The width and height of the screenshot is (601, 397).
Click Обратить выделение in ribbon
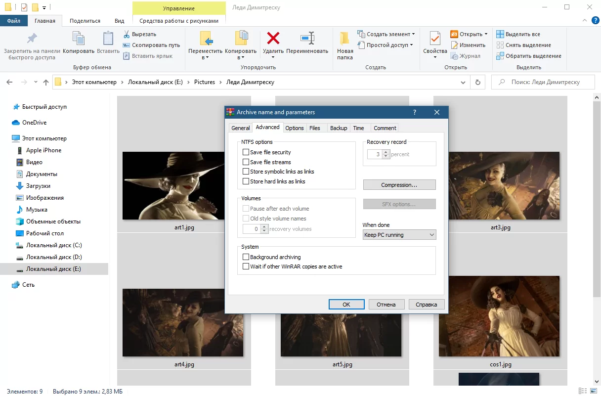point(529,56)
